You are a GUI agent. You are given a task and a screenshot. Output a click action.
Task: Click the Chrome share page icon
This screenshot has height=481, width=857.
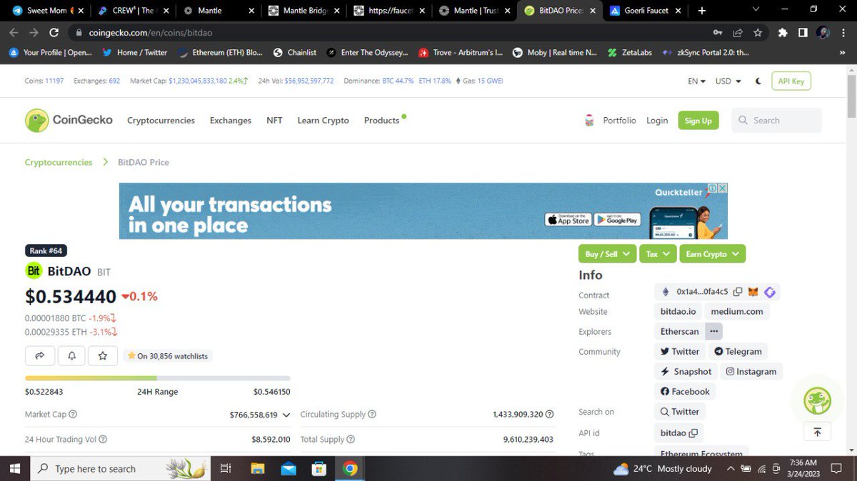pyautogui.click(x=738, y=33)
